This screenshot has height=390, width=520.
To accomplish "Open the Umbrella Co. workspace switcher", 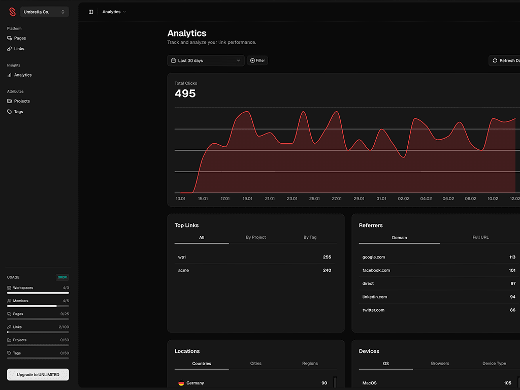I will (44, 11).
